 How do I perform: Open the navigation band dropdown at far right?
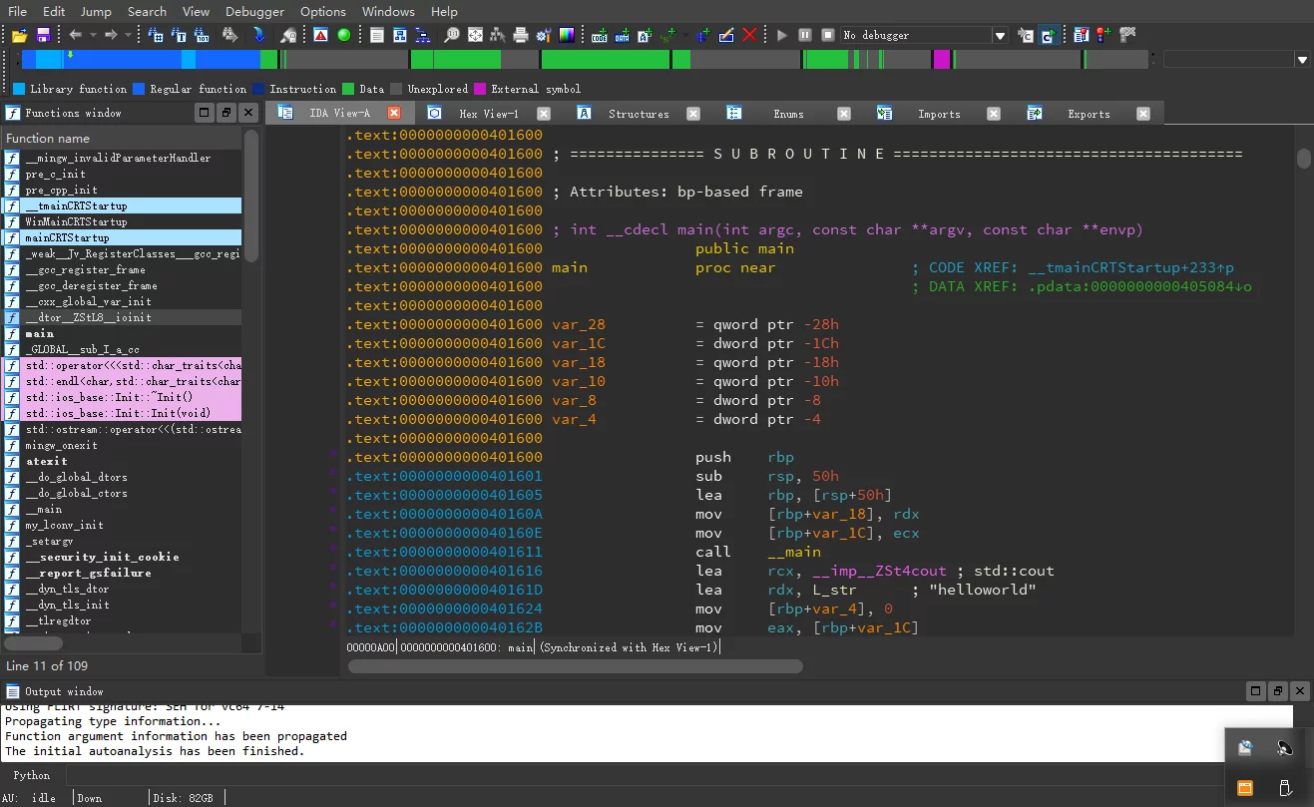point(1301,60)
